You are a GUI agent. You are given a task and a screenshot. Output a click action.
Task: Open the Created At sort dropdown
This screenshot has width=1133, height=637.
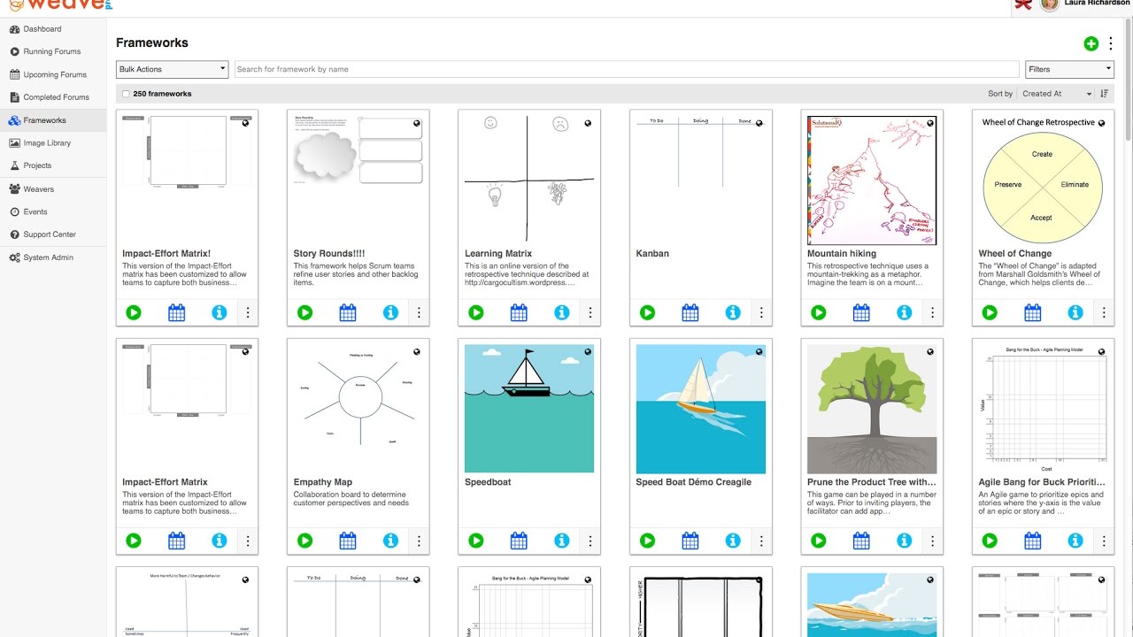pos(1056,94)
